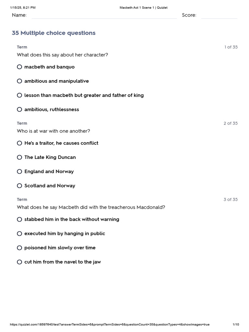Screen dimensions: 249x332
Task: Pick the 'ambitious, ruthlessness' answer
Action: click(x=19, y=110)
